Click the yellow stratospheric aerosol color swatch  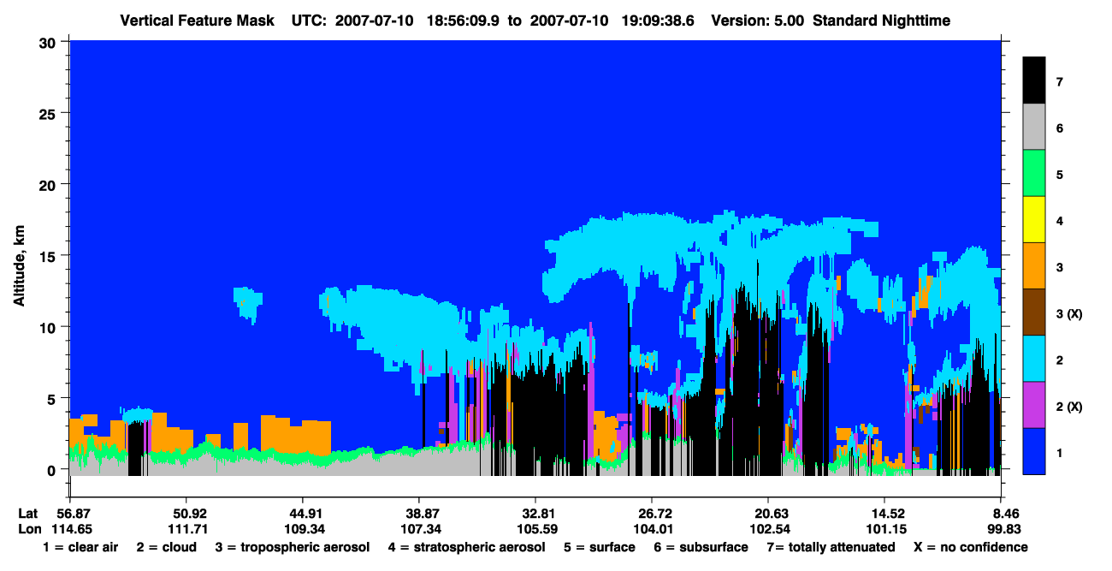point(1034,220)
